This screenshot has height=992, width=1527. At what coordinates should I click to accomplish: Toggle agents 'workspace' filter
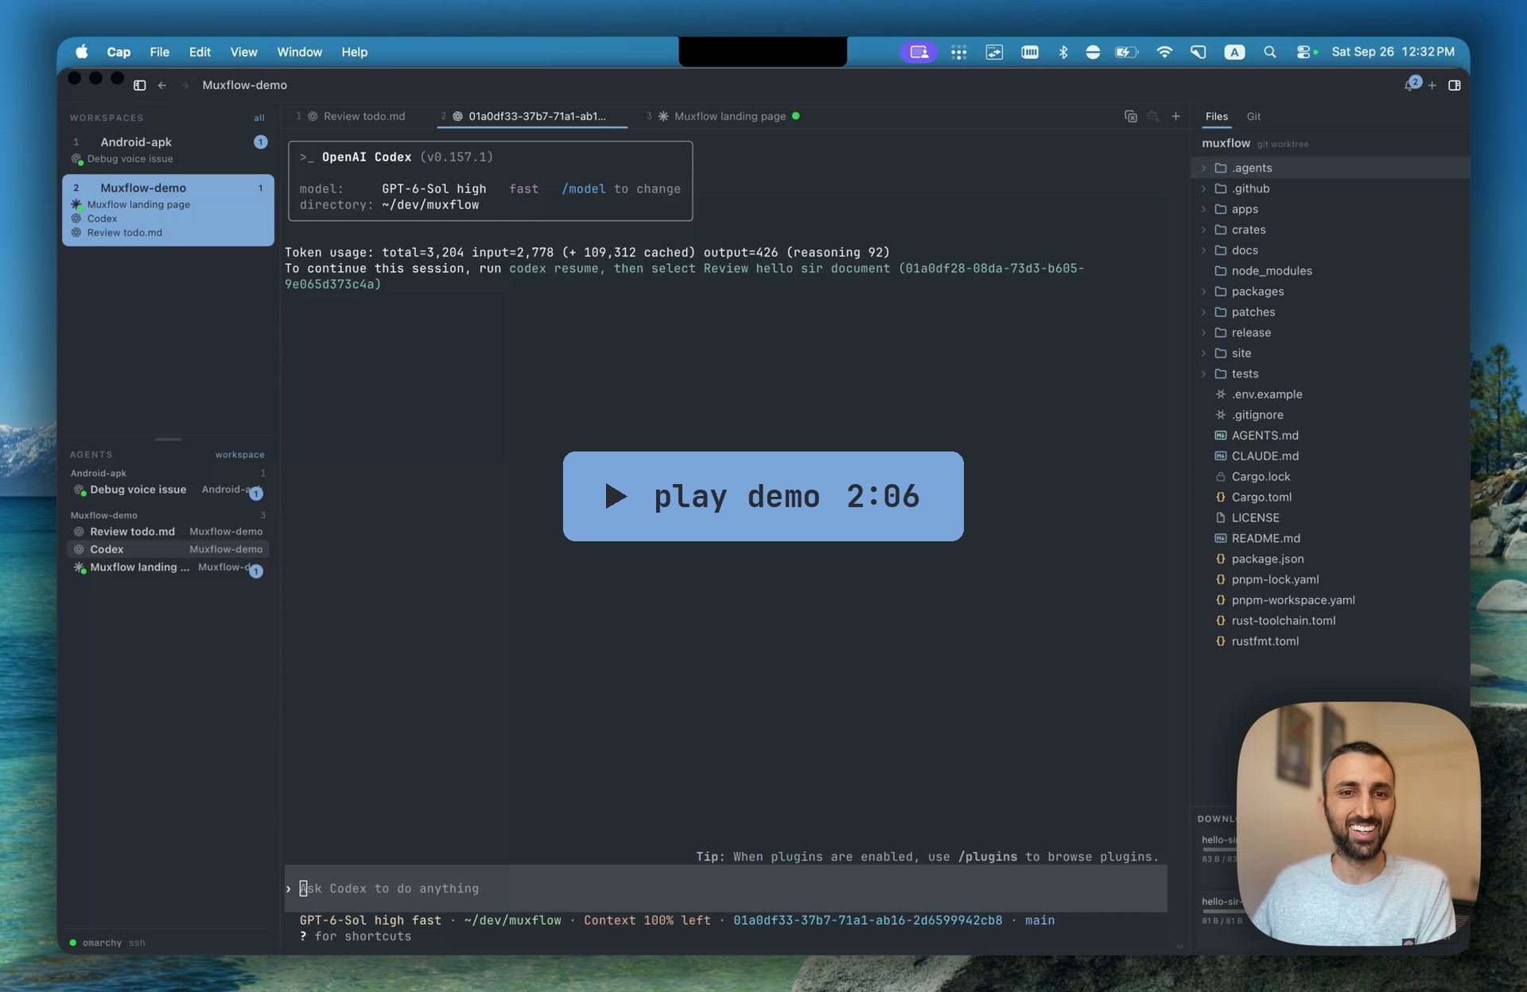pos(239,455)
